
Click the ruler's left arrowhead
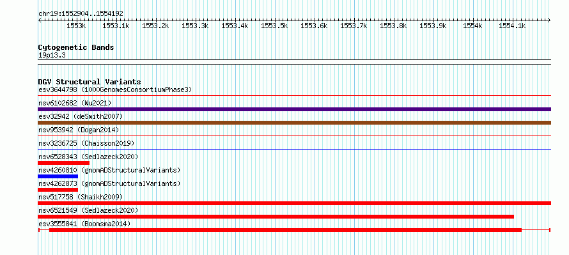click(x=40, y=20)
